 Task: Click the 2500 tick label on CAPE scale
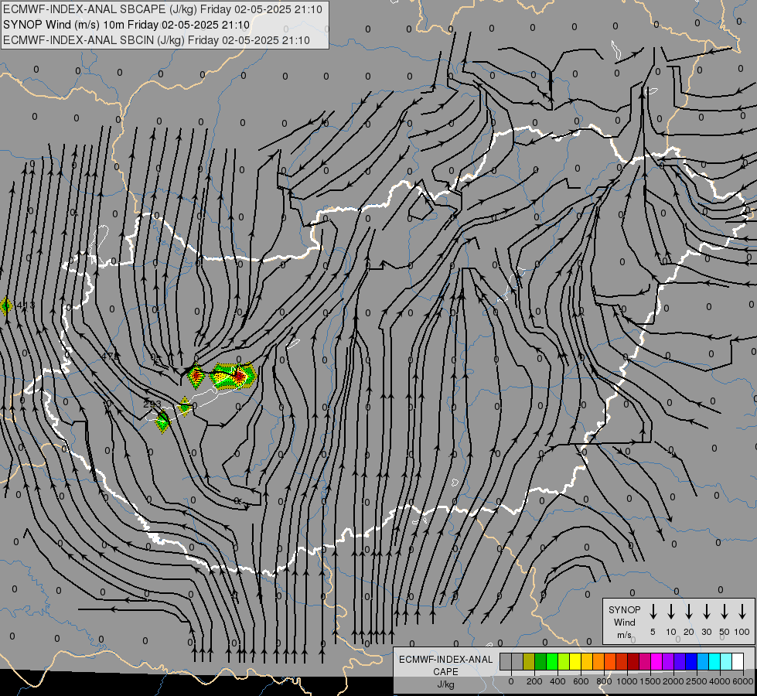[697, 681]
